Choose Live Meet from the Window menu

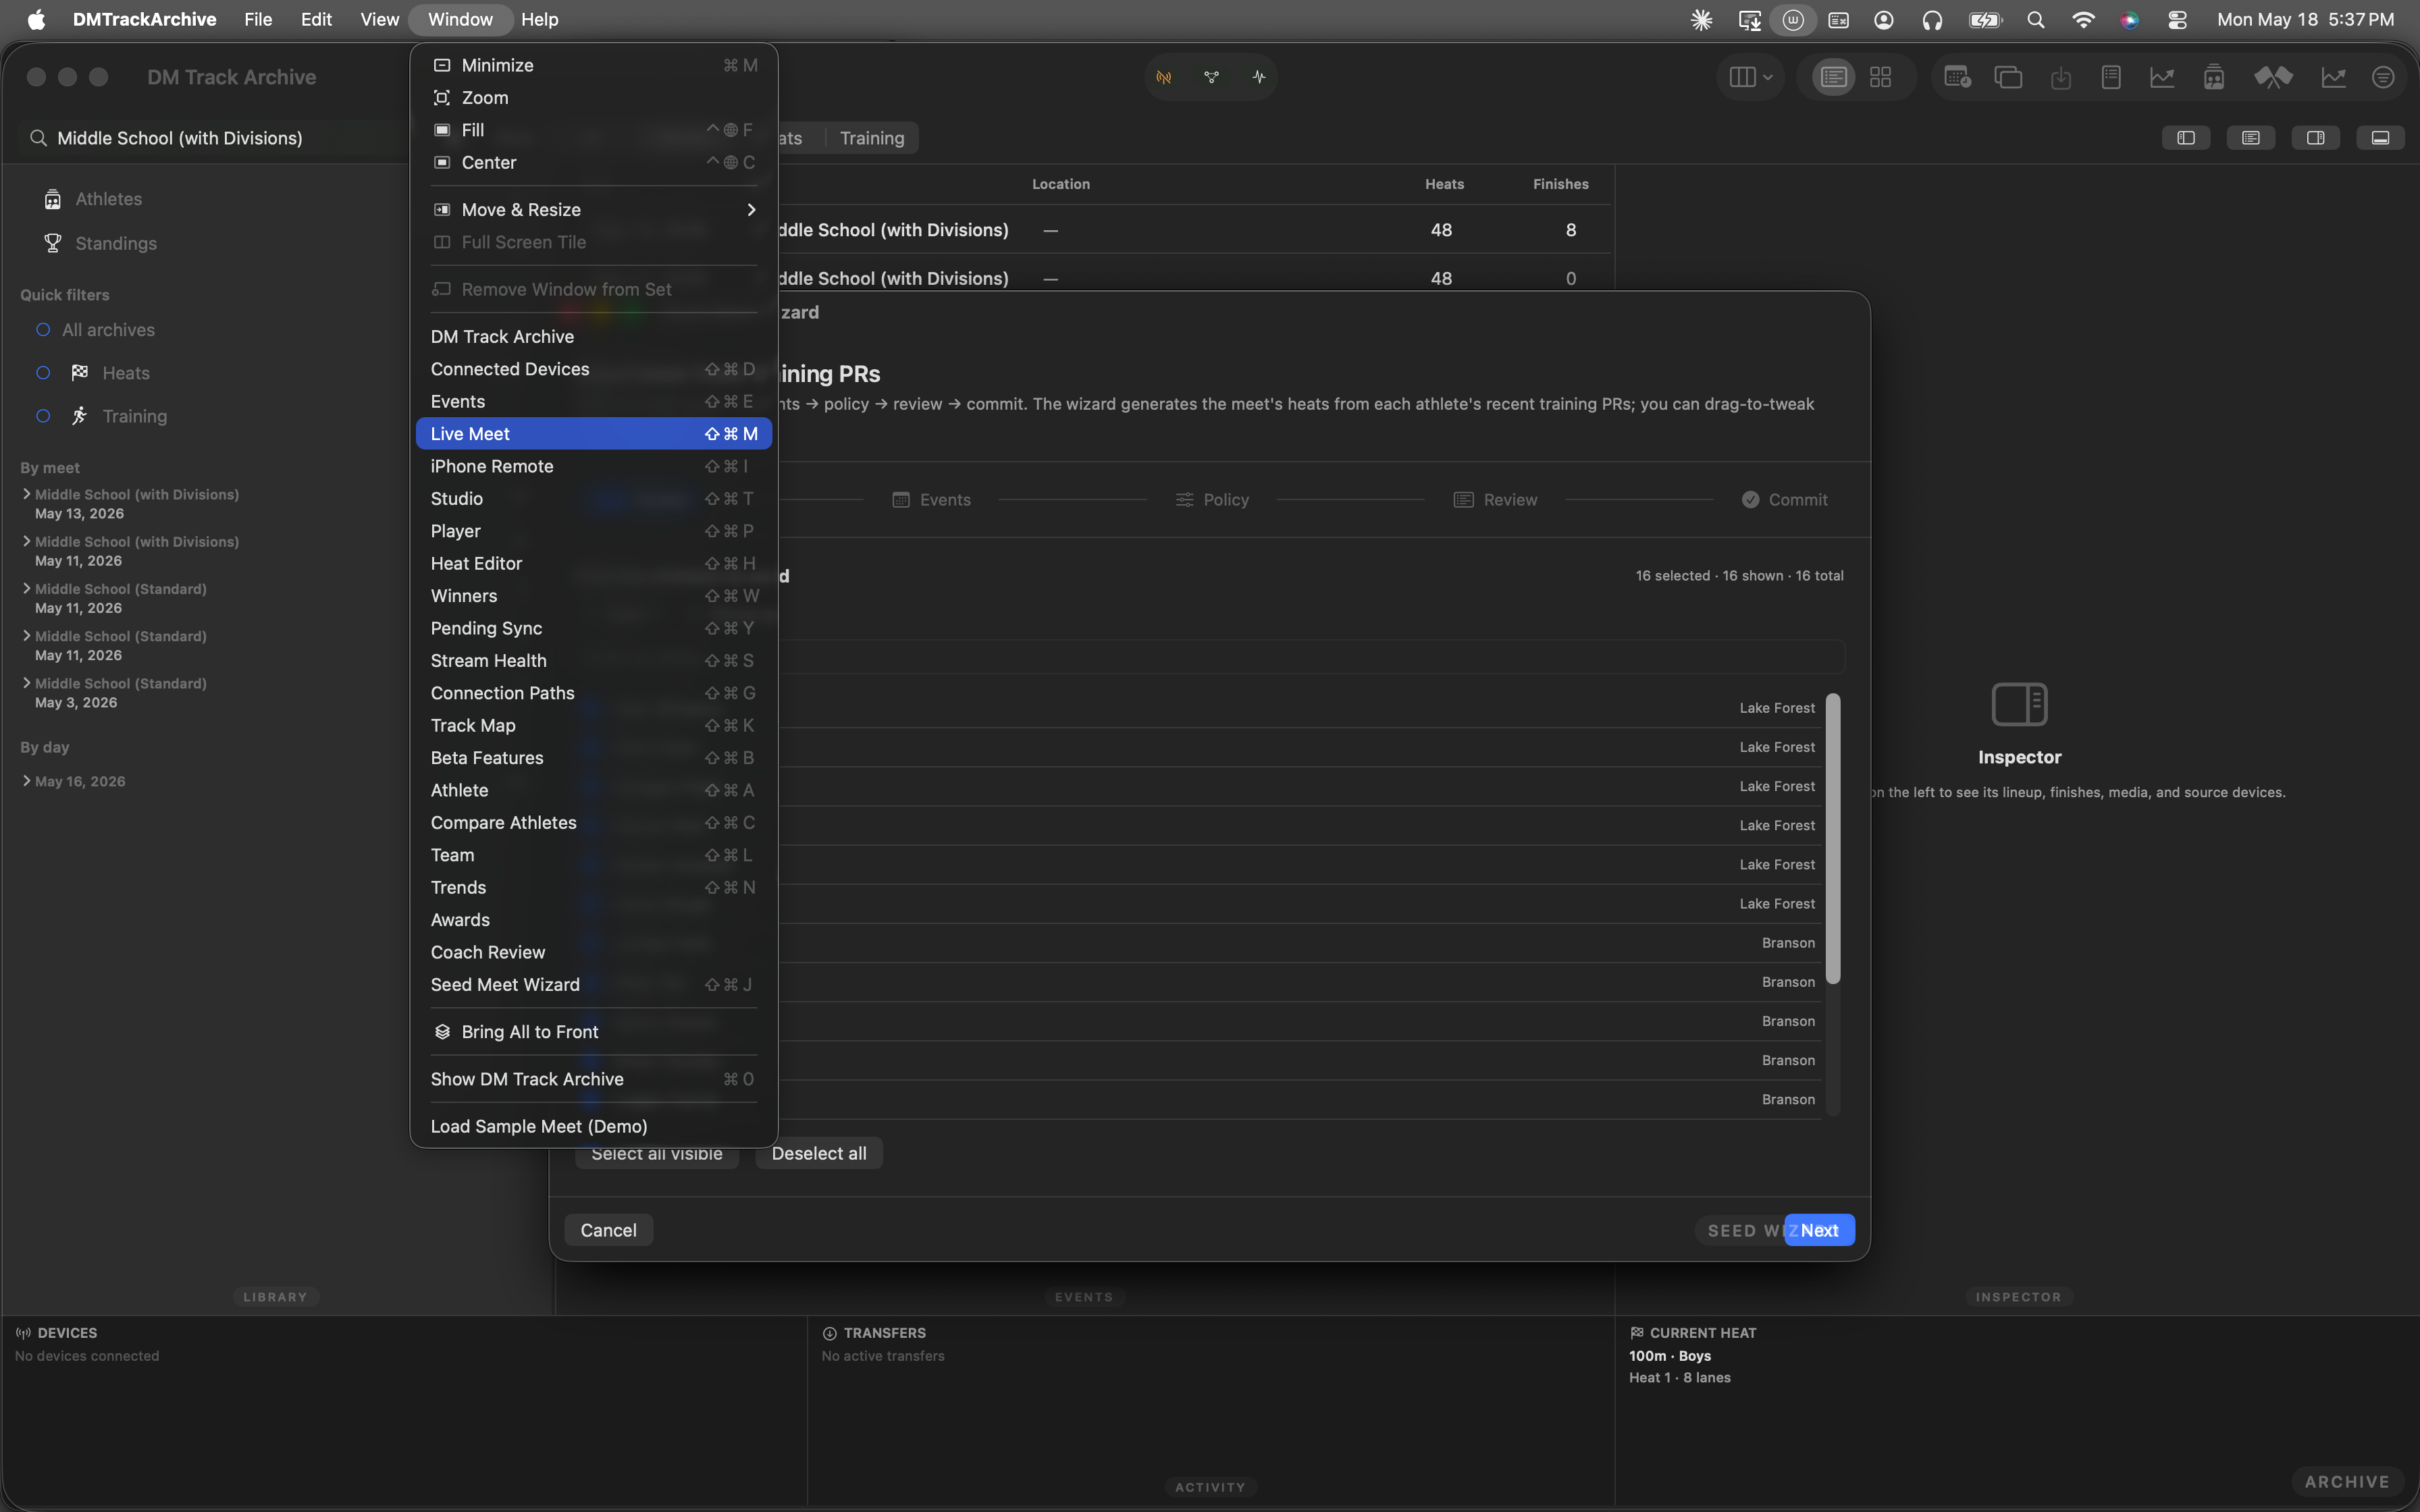coord(594,434)
